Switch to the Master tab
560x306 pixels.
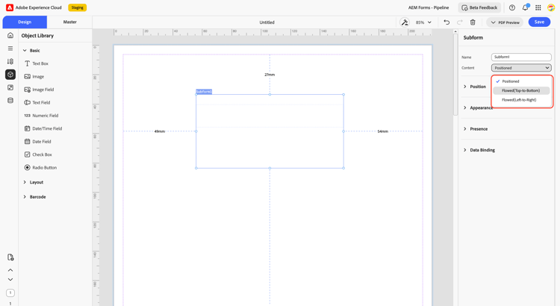69,22
